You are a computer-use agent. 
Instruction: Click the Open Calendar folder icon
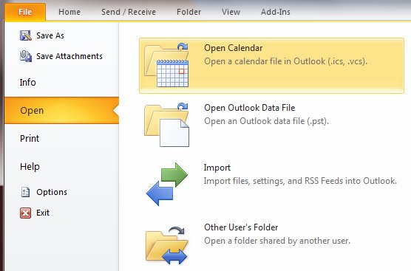coord(166,65)
